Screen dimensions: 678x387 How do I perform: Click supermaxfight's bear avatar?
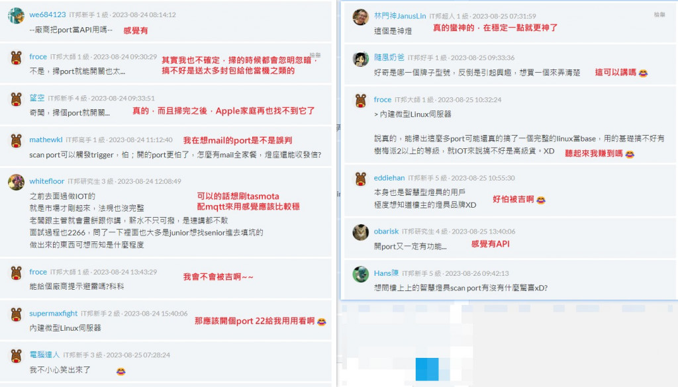[x=16, y=314]
